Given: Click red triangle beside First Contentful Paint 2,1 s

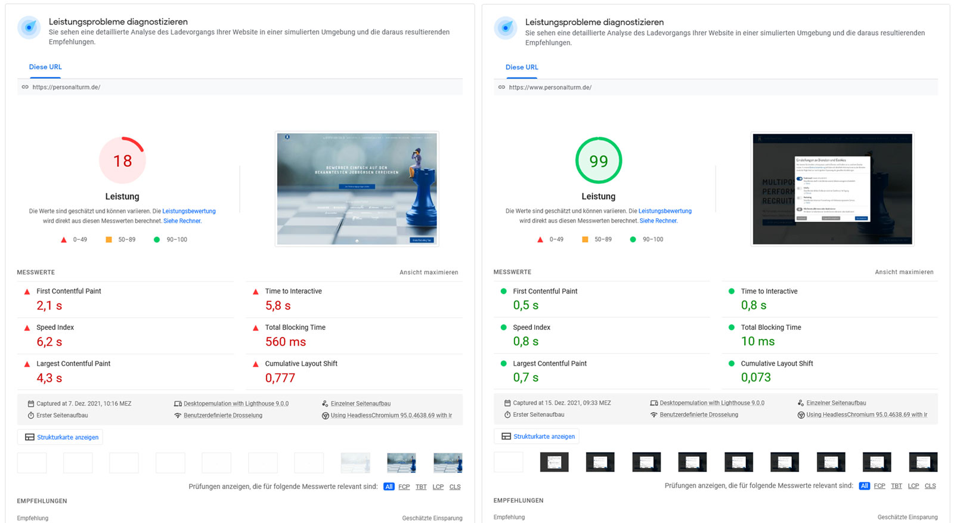Looking at the screenshot, I should pos(27,292).
